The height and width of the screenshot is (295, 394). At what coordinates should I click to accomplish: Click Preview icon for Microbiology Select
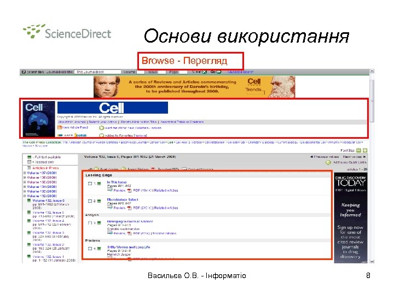[x=110, y=208]
